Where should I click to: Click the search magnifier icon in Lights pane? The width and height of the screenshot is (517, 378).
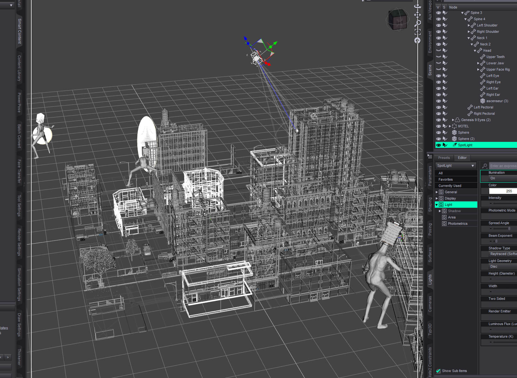(x=485, y=166)
